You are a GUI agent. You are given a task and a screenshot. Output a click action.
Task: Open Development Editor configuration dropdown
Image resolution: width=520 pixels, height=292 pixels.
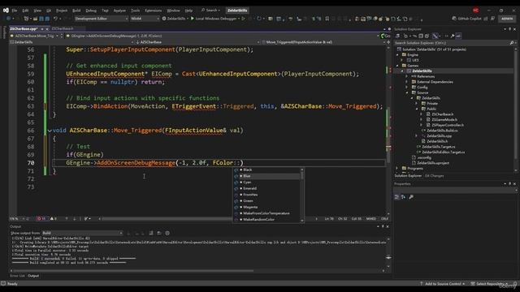click(101, 19)
